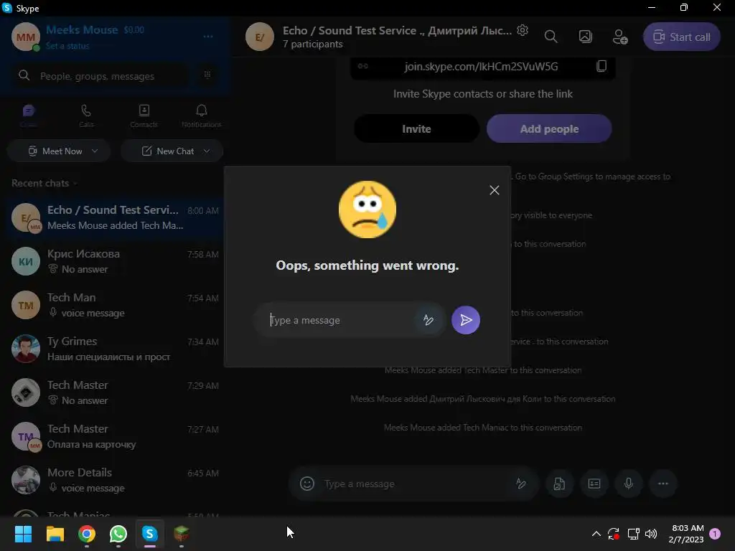Image resolution: width=735 pixels, height=551 pixels.
Task: Open the notification badge showing 1
Action: pyautogui.click(x=715, y=534)
